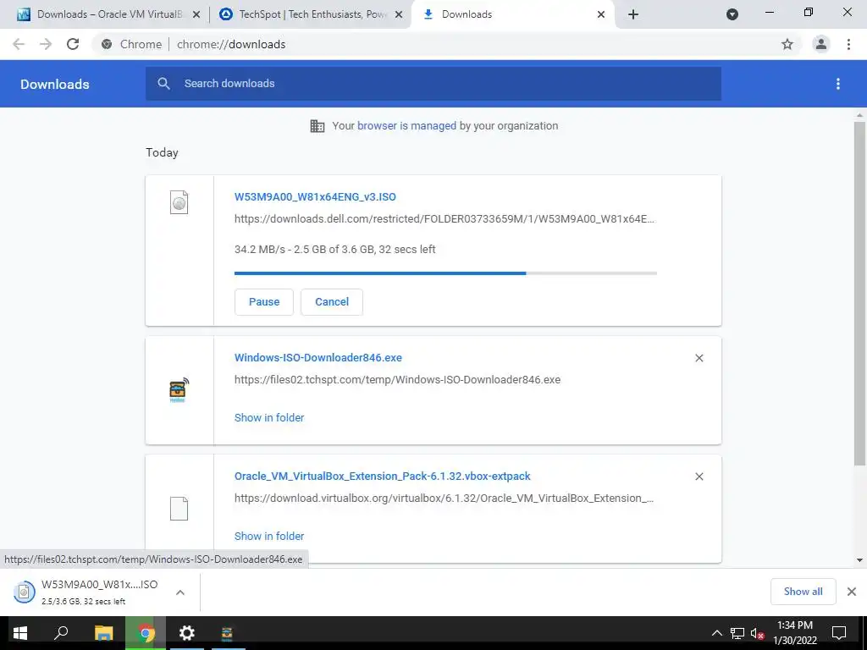The image size is (867, 650).
Task: Close the Oracle VM VirtualBox tab
Action: click(x=196, y=14)
